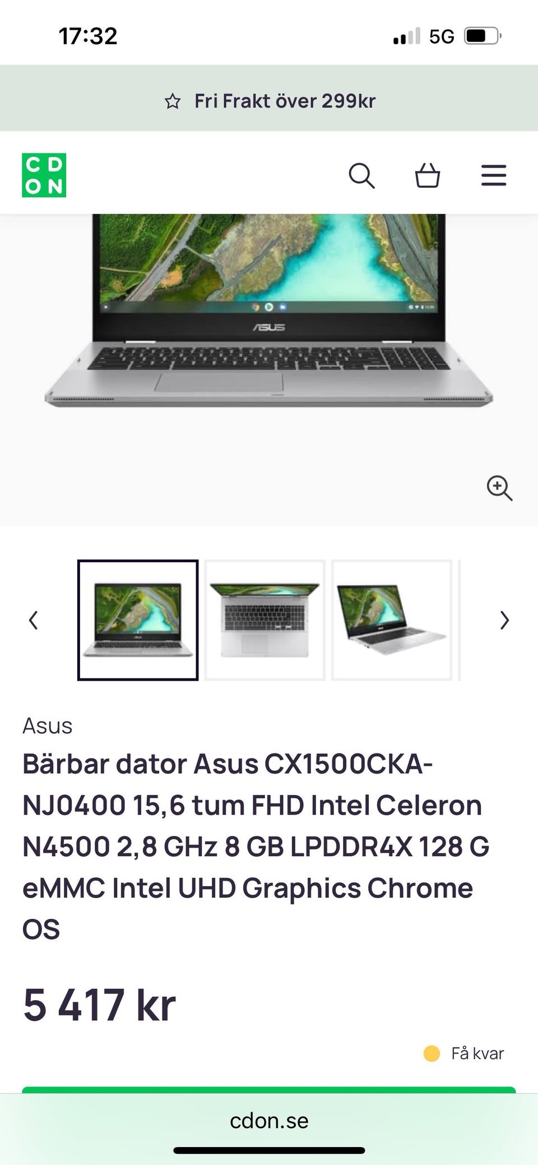This screenshot has width=538, height=1165.
Task: Show previous thumbnails with left chevron
Action: tap(34, 620)
